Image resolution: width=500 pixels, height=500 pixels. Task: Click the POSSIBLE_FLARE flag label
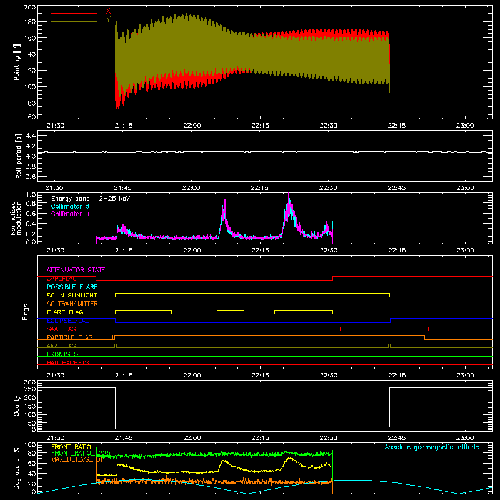[72, 287]
